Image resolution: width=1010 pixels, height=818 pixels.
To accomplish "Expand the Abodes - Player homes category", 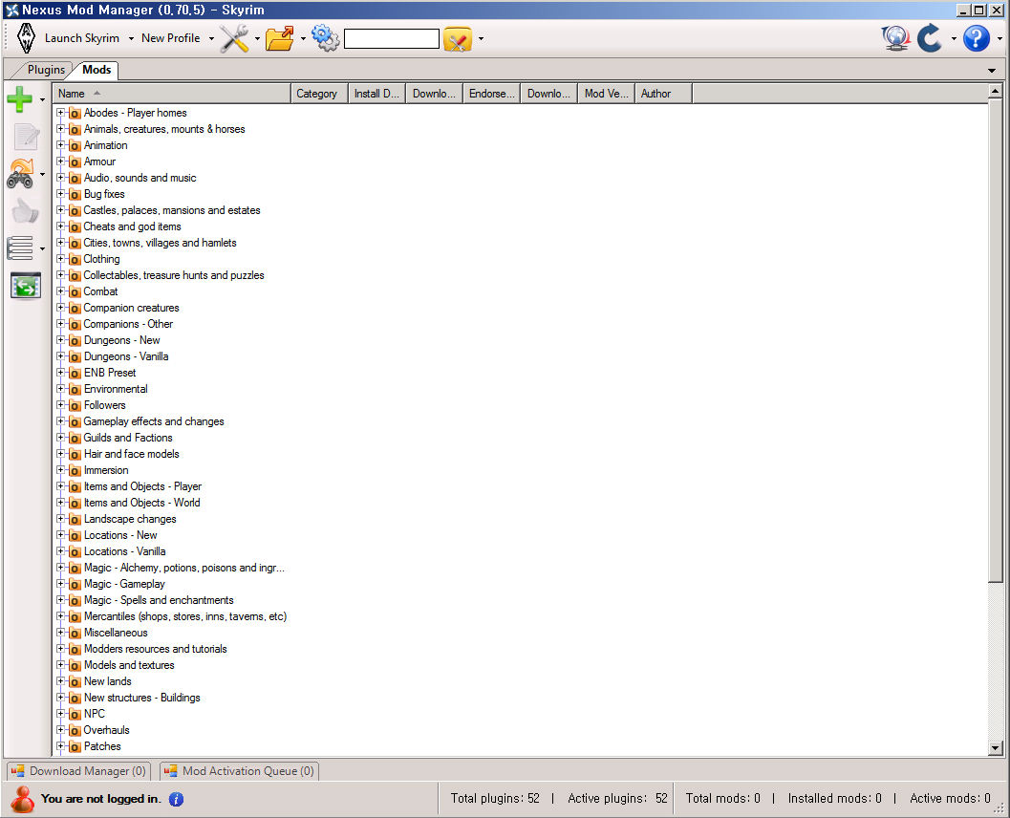I will point(60,113).
